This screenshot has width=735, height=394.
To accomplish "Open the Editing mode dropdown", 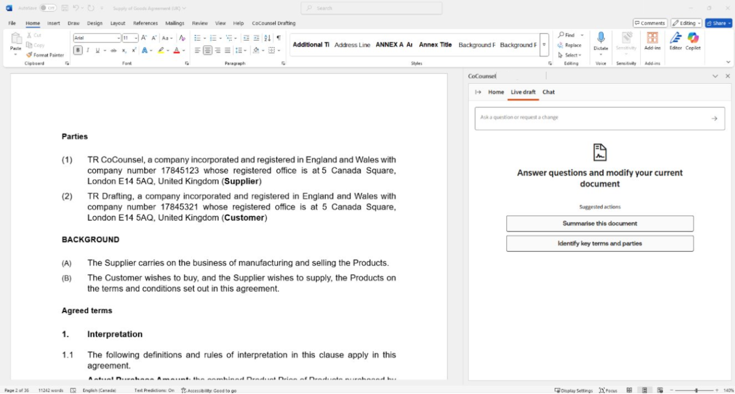I will (686, 23).
